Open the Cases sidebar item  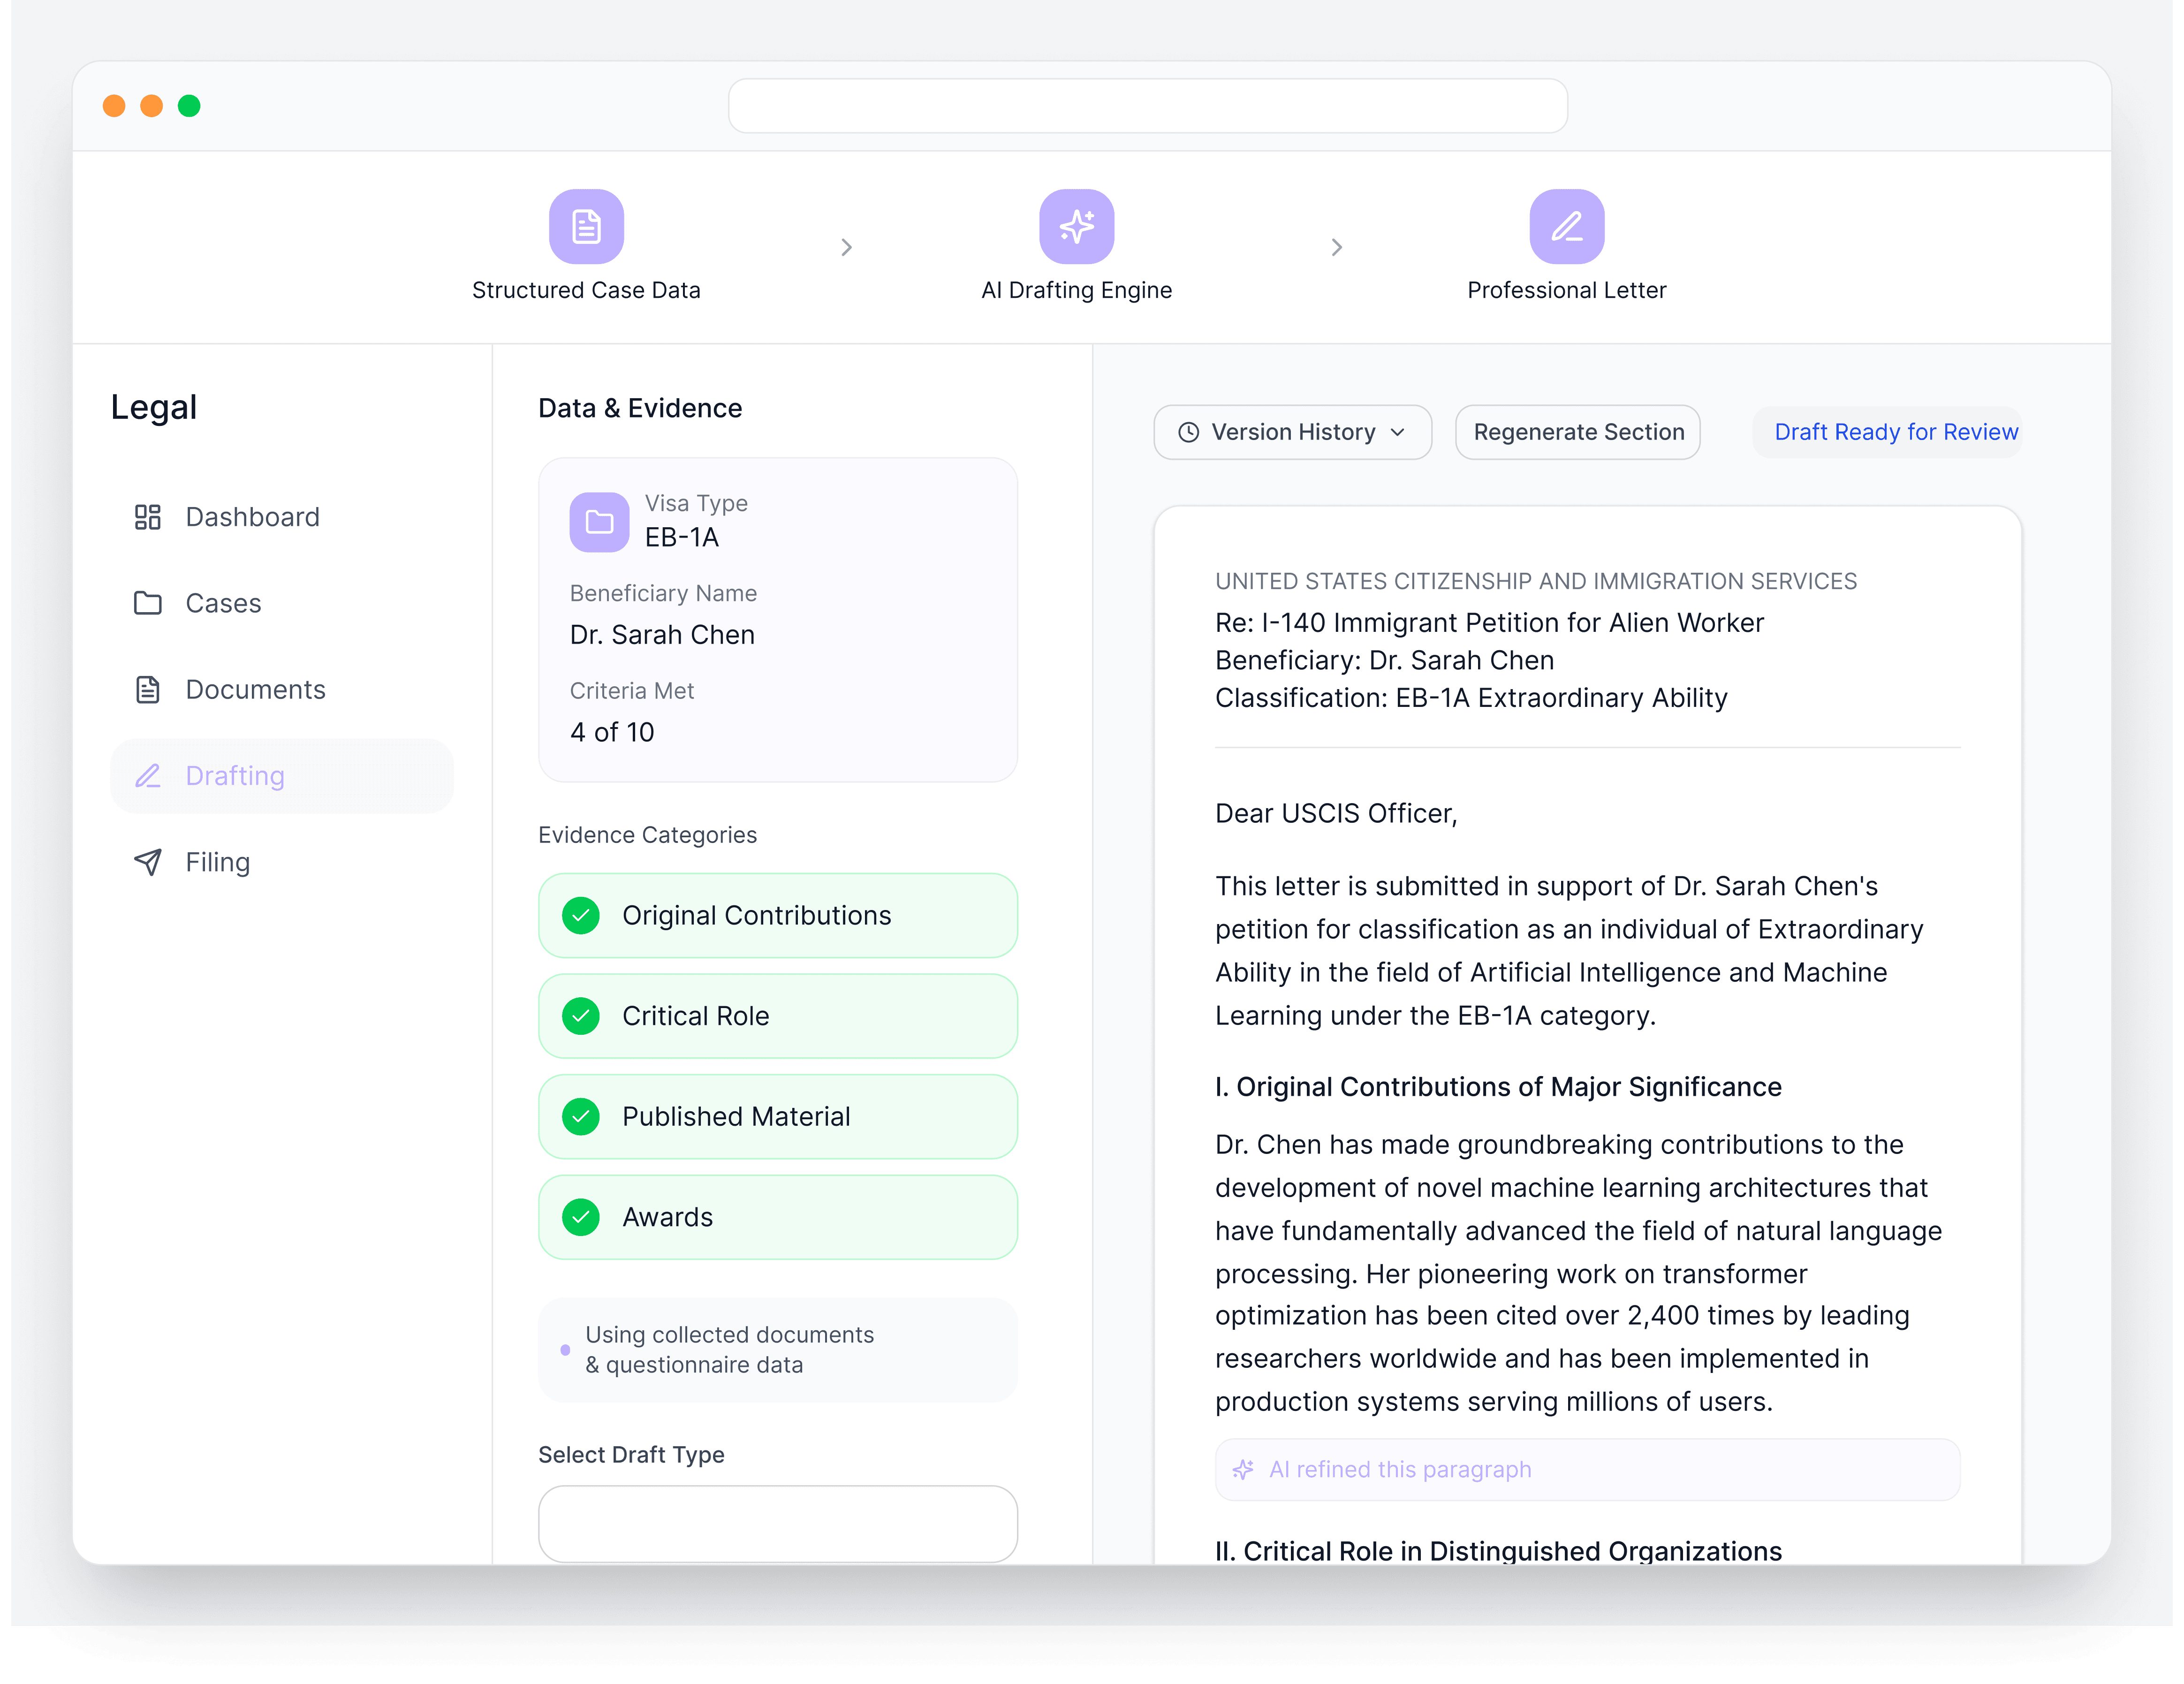223,603
